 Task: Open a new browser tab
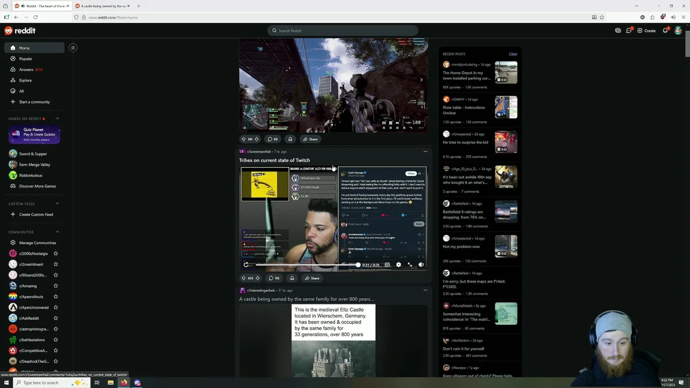coord(139,6)
